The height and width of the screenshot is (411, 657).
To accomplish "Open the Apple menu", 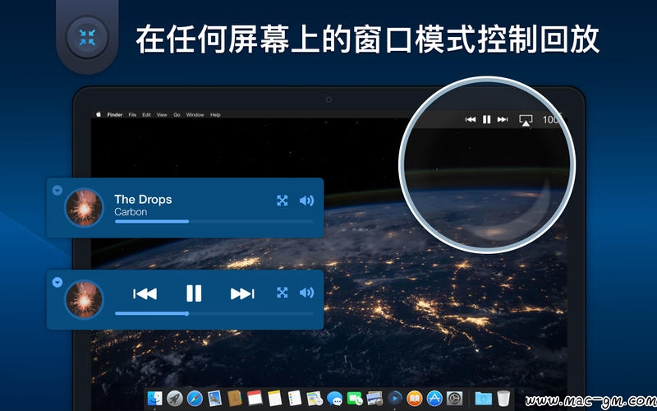I will [x=99, y=114].
